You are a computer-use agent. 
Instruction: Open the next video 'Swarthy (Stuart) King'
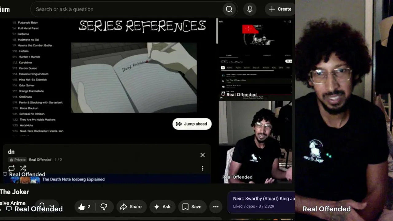point(261,202)
